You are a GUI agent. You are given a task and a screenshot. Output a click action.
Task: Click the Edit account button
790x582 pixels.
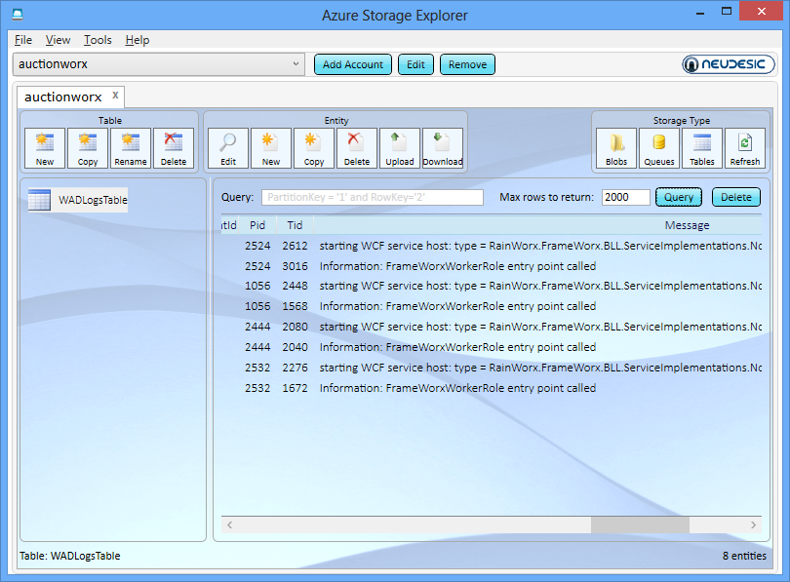tap(415, 64)
